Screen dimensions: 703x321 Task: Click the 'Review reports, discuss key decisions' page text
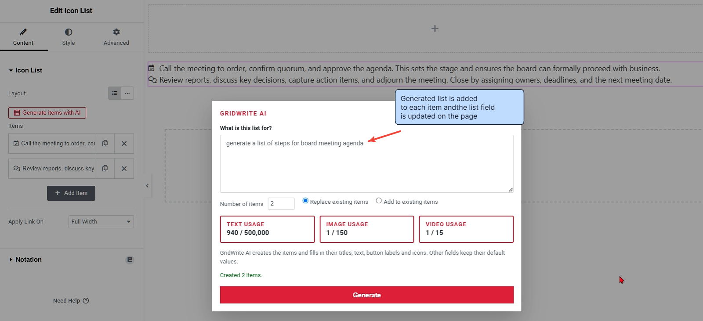tap(416, 80)
